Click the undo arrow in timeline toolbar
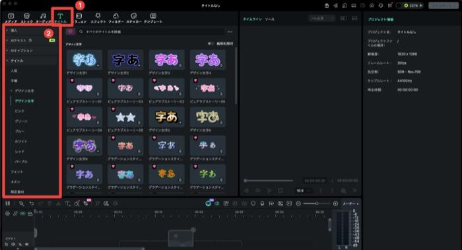 (x=32, y=203)
